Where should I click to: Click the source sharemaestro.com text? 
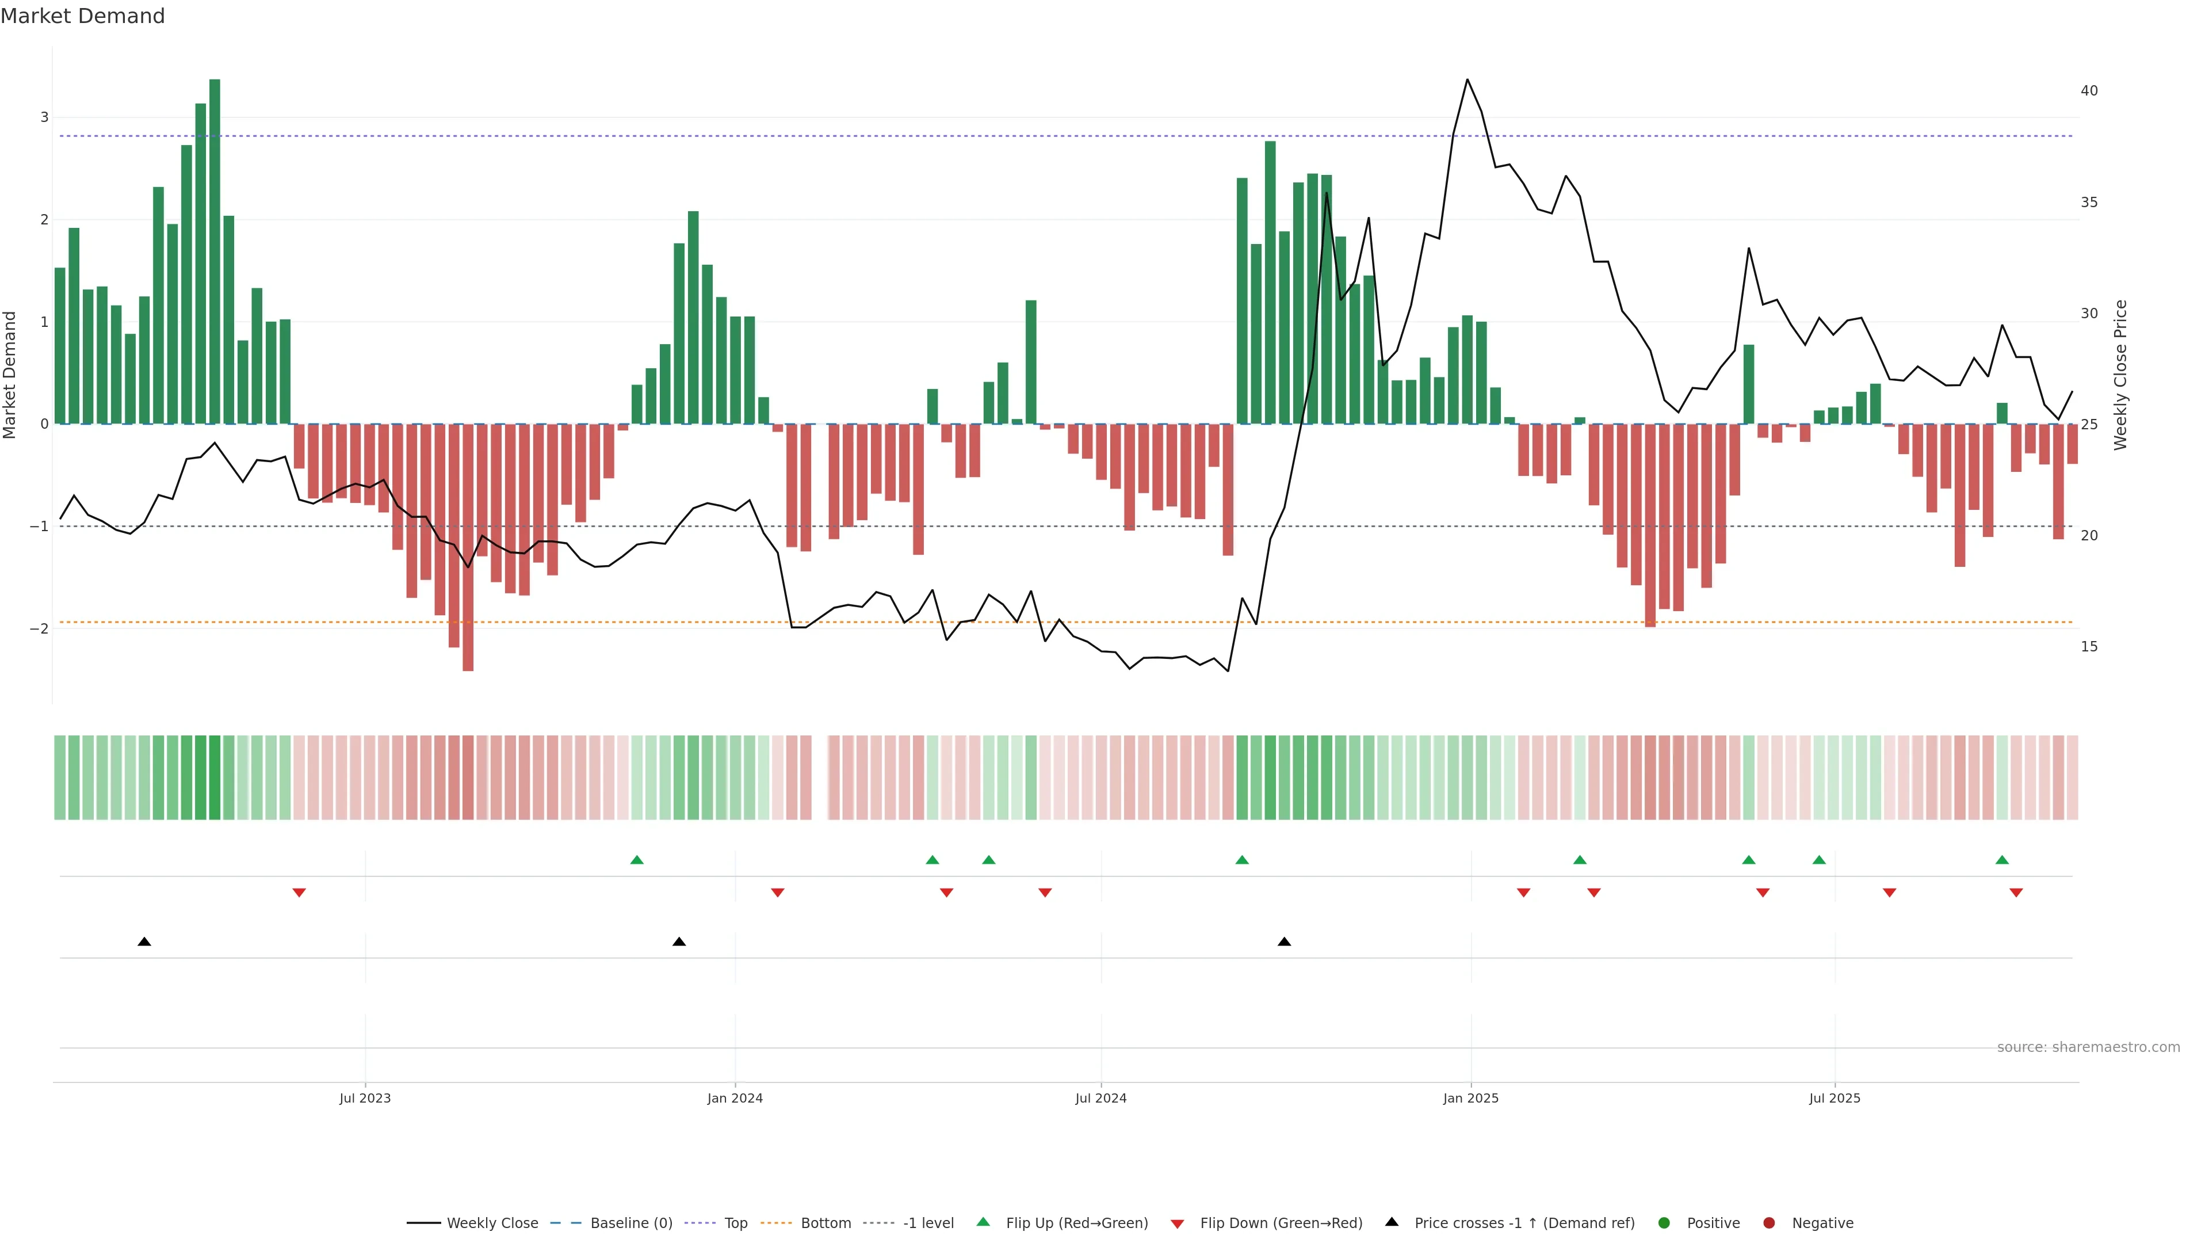coord(2088,1047)
